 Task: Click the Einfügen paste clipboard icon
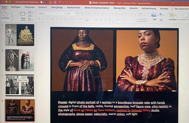coord(5,14)
